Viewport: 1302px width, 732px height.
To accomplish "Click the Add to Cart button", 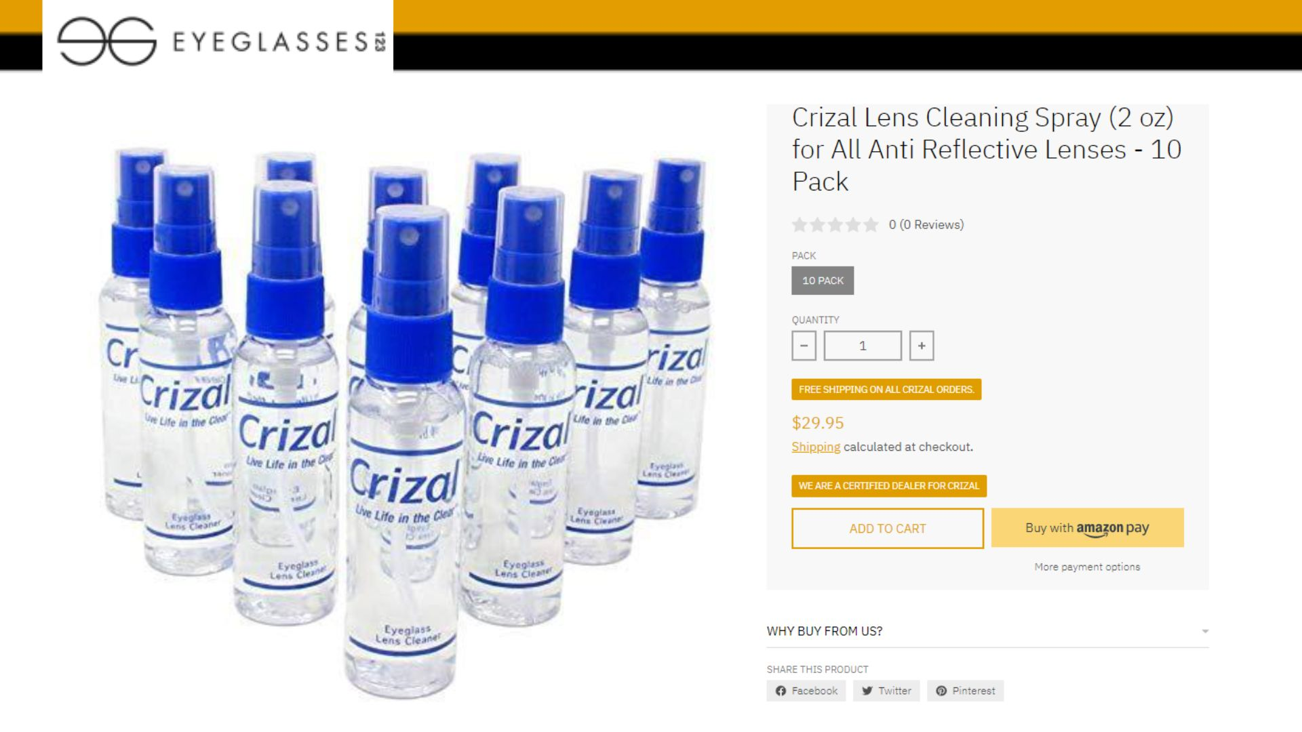I will [887, 529].
